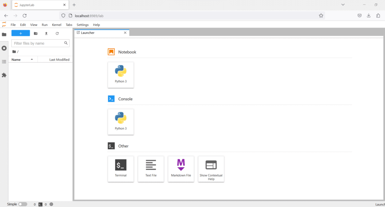Click the site shield tracking protection icon
This screenshot has width=385, height=207.
click(x=63, y=16)
